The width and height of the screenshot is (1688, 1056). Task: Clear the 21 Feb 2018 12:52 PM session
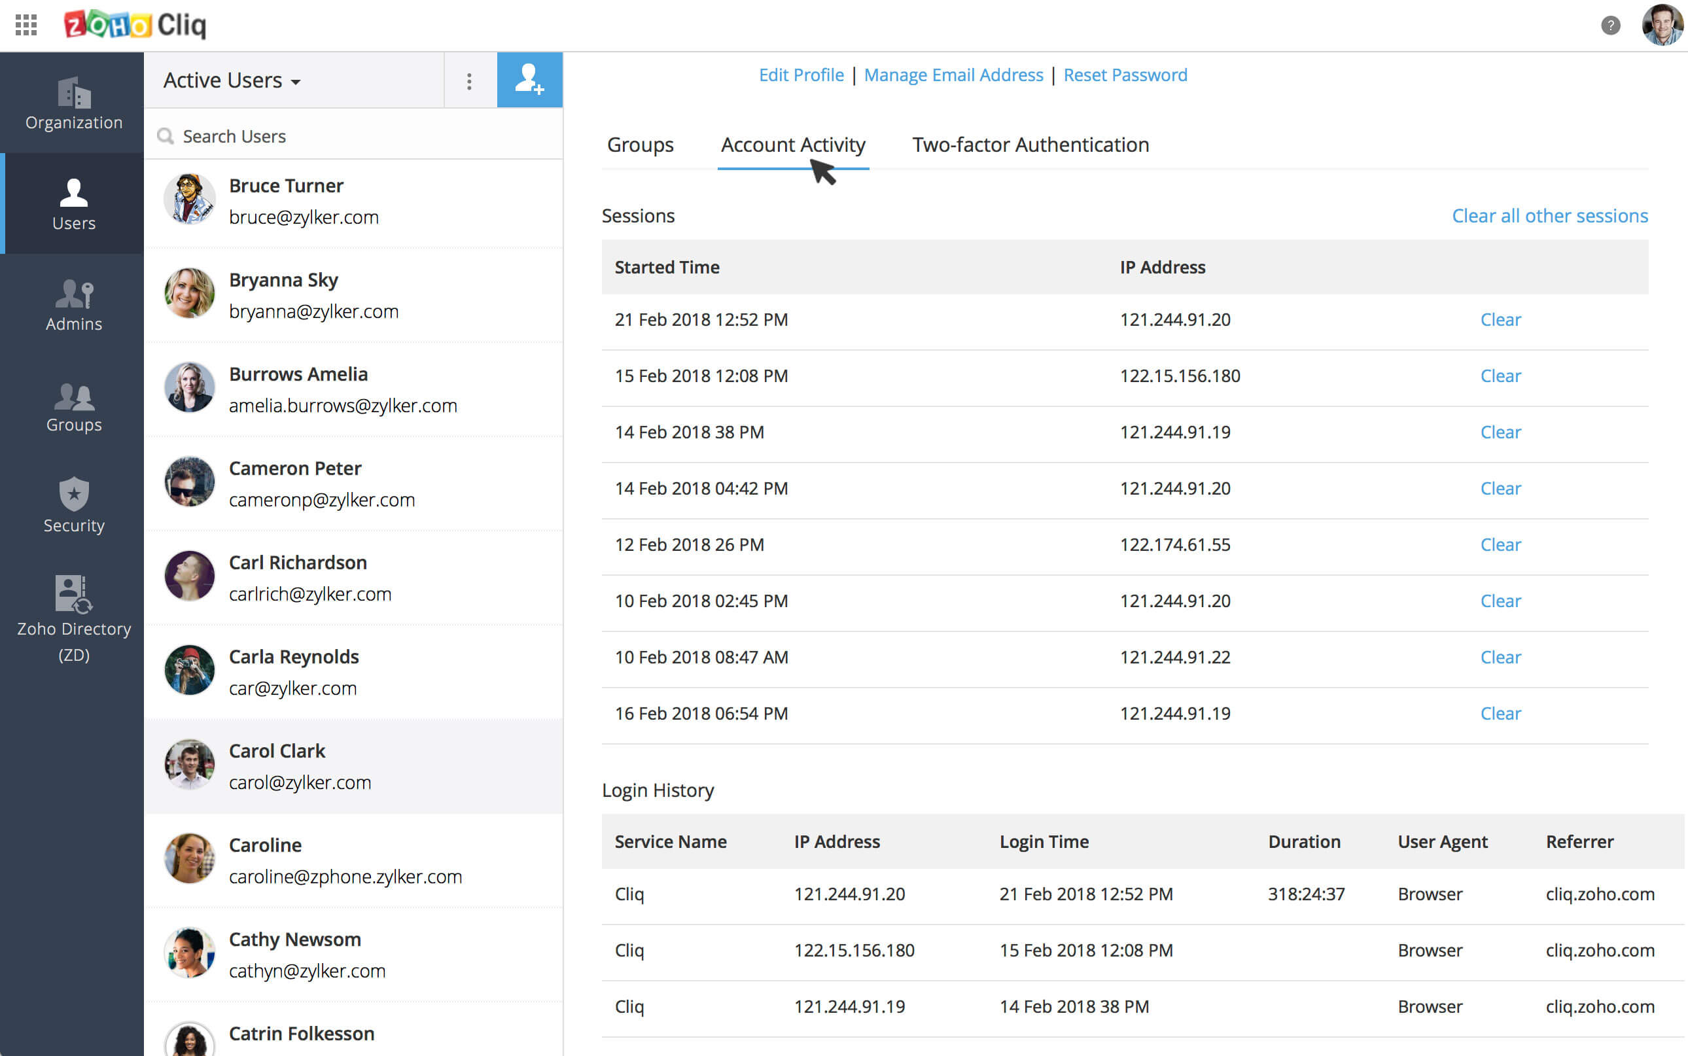1500,319
